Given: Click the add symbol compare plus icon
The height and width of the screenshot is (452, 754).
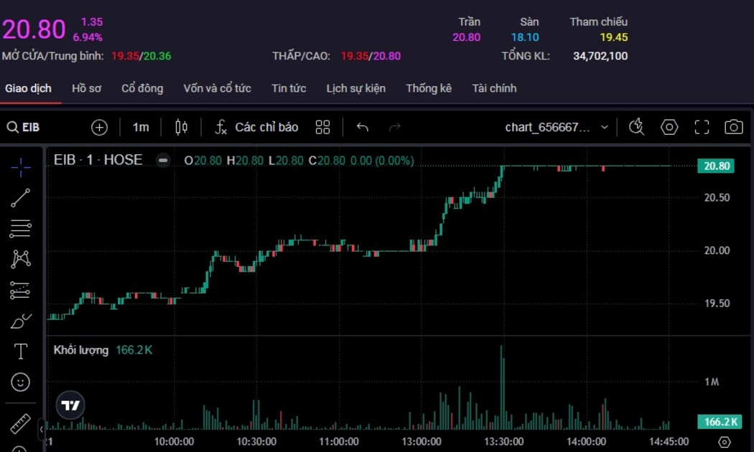Looking at the screenshot, I should 99,127.
